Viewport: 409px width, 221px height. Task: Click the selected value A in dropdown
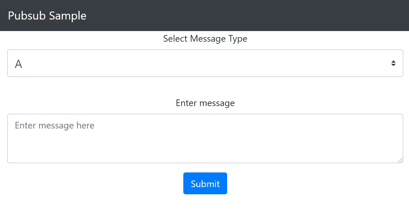(18, 64)
